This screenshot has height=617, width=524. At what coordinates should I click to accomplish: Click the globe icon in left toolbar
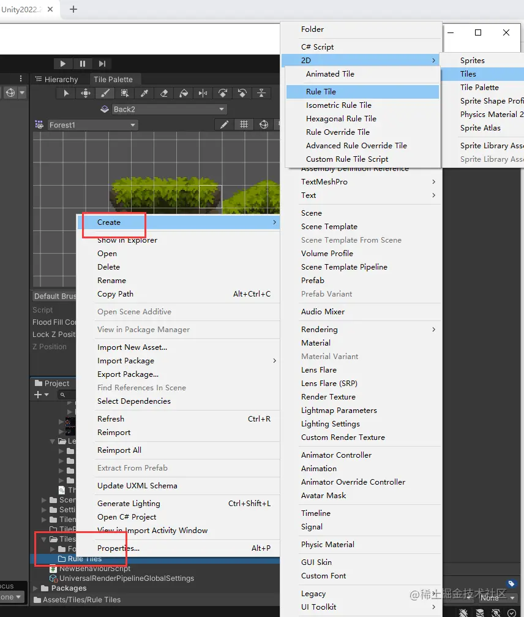pyautogui.click(x=10, y=93)
